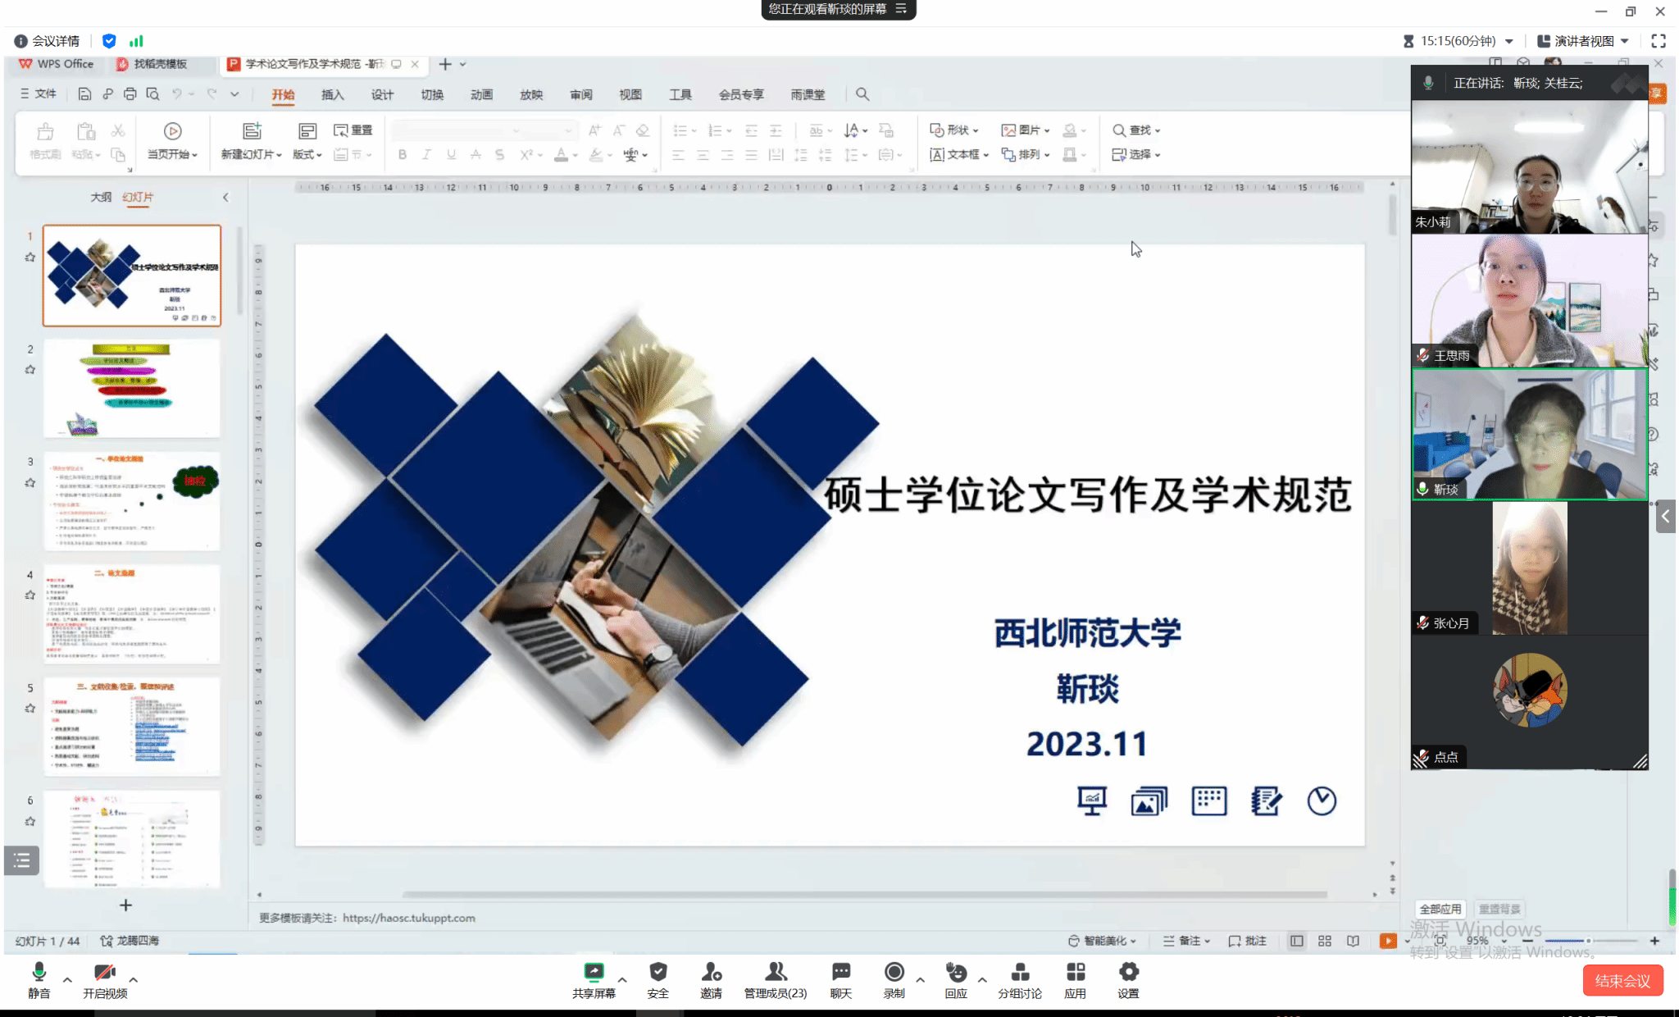The height and width of the screenshot is (1017, 1679).
Task: Expand meeting timer dropdown
Action: click(1509, 41)
